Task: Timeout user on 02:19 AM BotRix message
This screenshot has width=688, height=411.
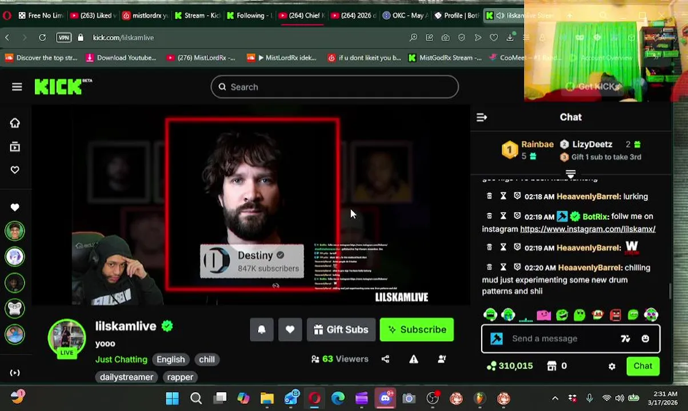Action: click(x=503, y=216)
